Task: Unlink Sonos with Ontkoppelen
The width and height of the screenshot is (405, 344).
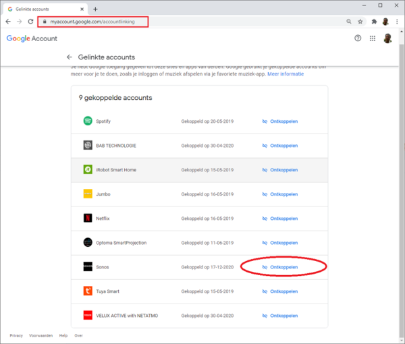Action: pos(280,267)
